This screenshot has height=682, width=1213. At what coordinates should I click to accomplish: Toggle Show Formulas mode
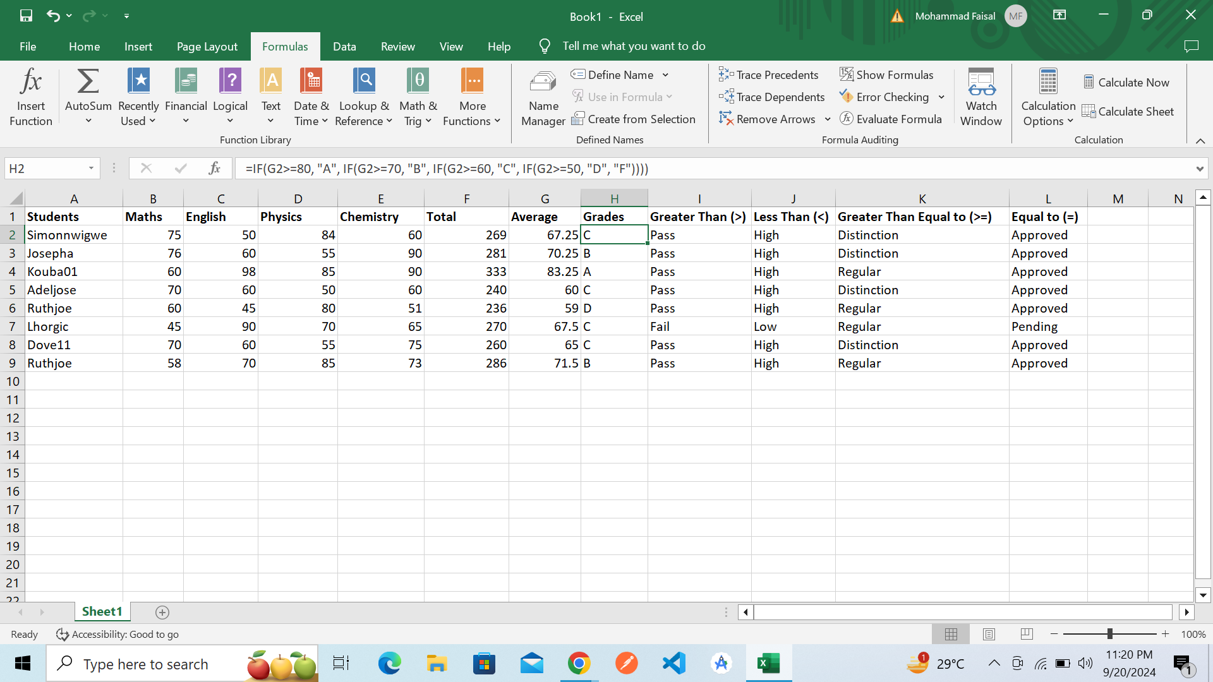point(886,75)
